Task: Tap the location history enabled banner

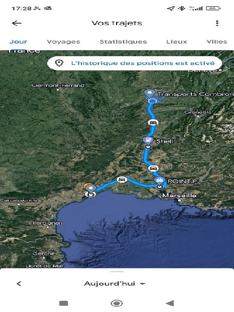Action: (134, 63)
